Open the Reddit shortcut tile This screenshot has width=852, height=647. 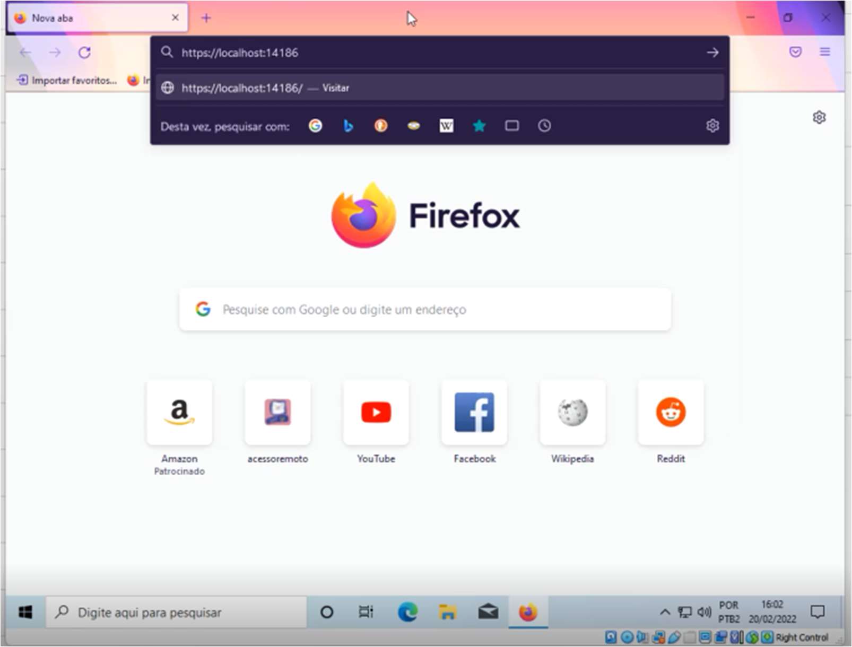(x=671, y=412)
